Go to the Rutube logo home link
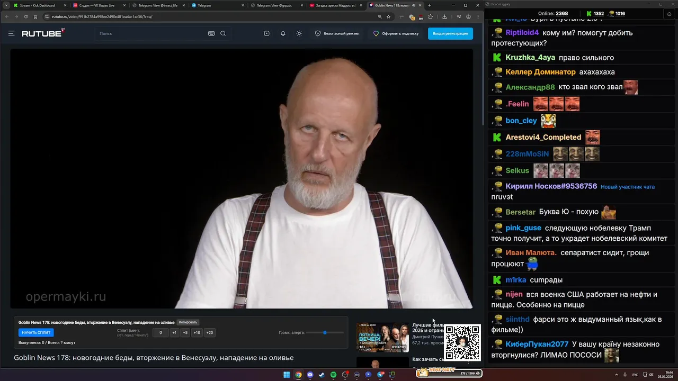This screenshot has width=678, height=381. (x=43, y=33)
